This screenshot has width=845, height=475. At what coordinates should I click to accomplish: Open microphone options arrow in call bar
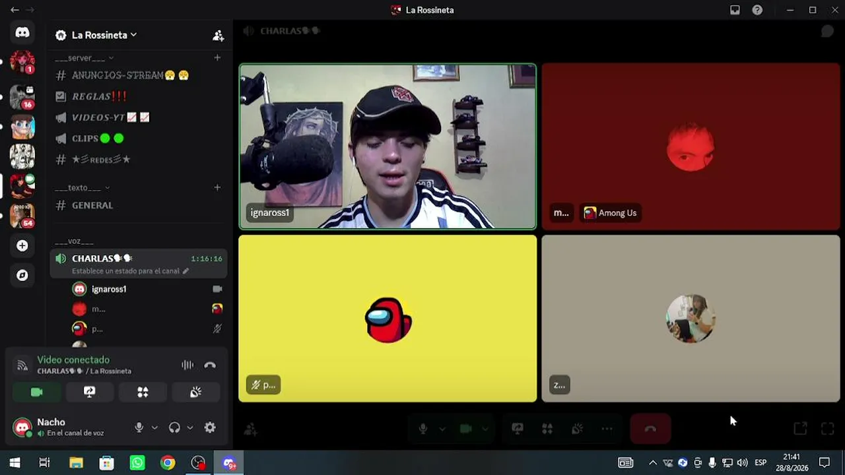[x=442, y=429]
